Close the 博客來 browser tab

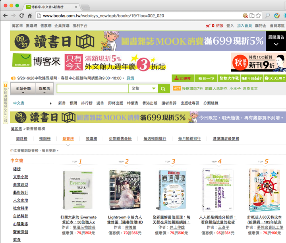(76, 7)
